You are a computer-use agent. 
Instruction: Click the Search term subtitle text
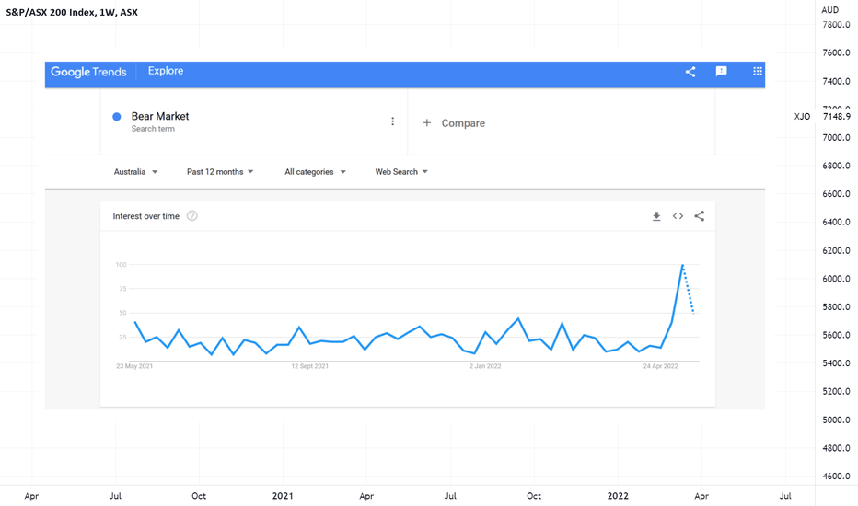tap(153, 129)
